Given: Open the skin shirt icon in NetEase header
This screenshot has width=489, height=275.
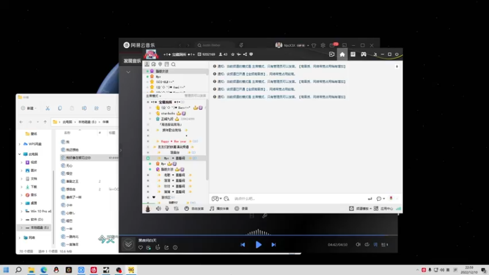Looking at the screenshot, I should [x=314, y=45].
